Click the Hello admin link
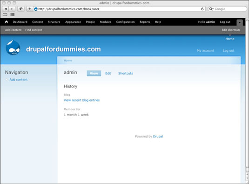 pos(207,22)
